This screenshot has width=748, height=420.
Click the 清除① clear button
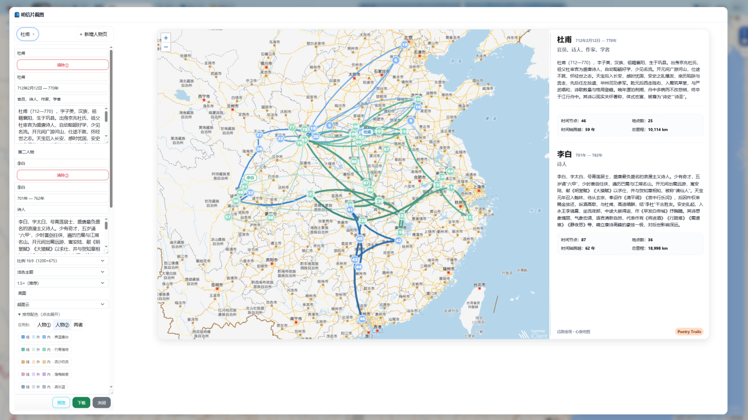pos(63,65)
